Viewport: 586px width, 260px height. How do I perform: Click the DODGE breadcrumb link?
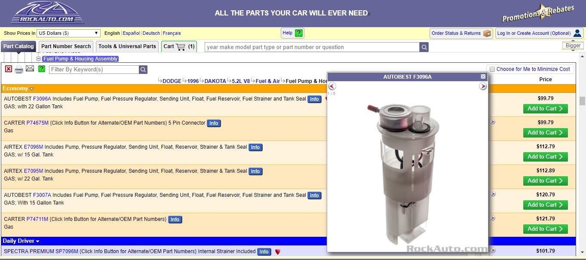point(172,81)
